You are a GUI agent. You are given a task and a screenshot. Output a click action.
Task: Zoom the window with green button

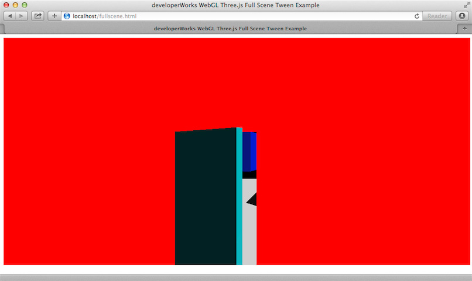tap(25, 5)
